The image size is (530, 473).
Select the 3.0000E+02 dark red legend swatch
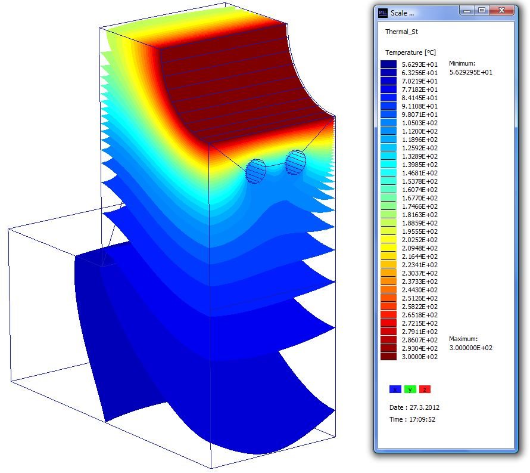coord(388,357)
